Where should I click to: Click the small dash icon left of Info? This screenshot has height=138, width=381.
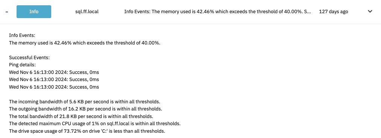[7, 12]
